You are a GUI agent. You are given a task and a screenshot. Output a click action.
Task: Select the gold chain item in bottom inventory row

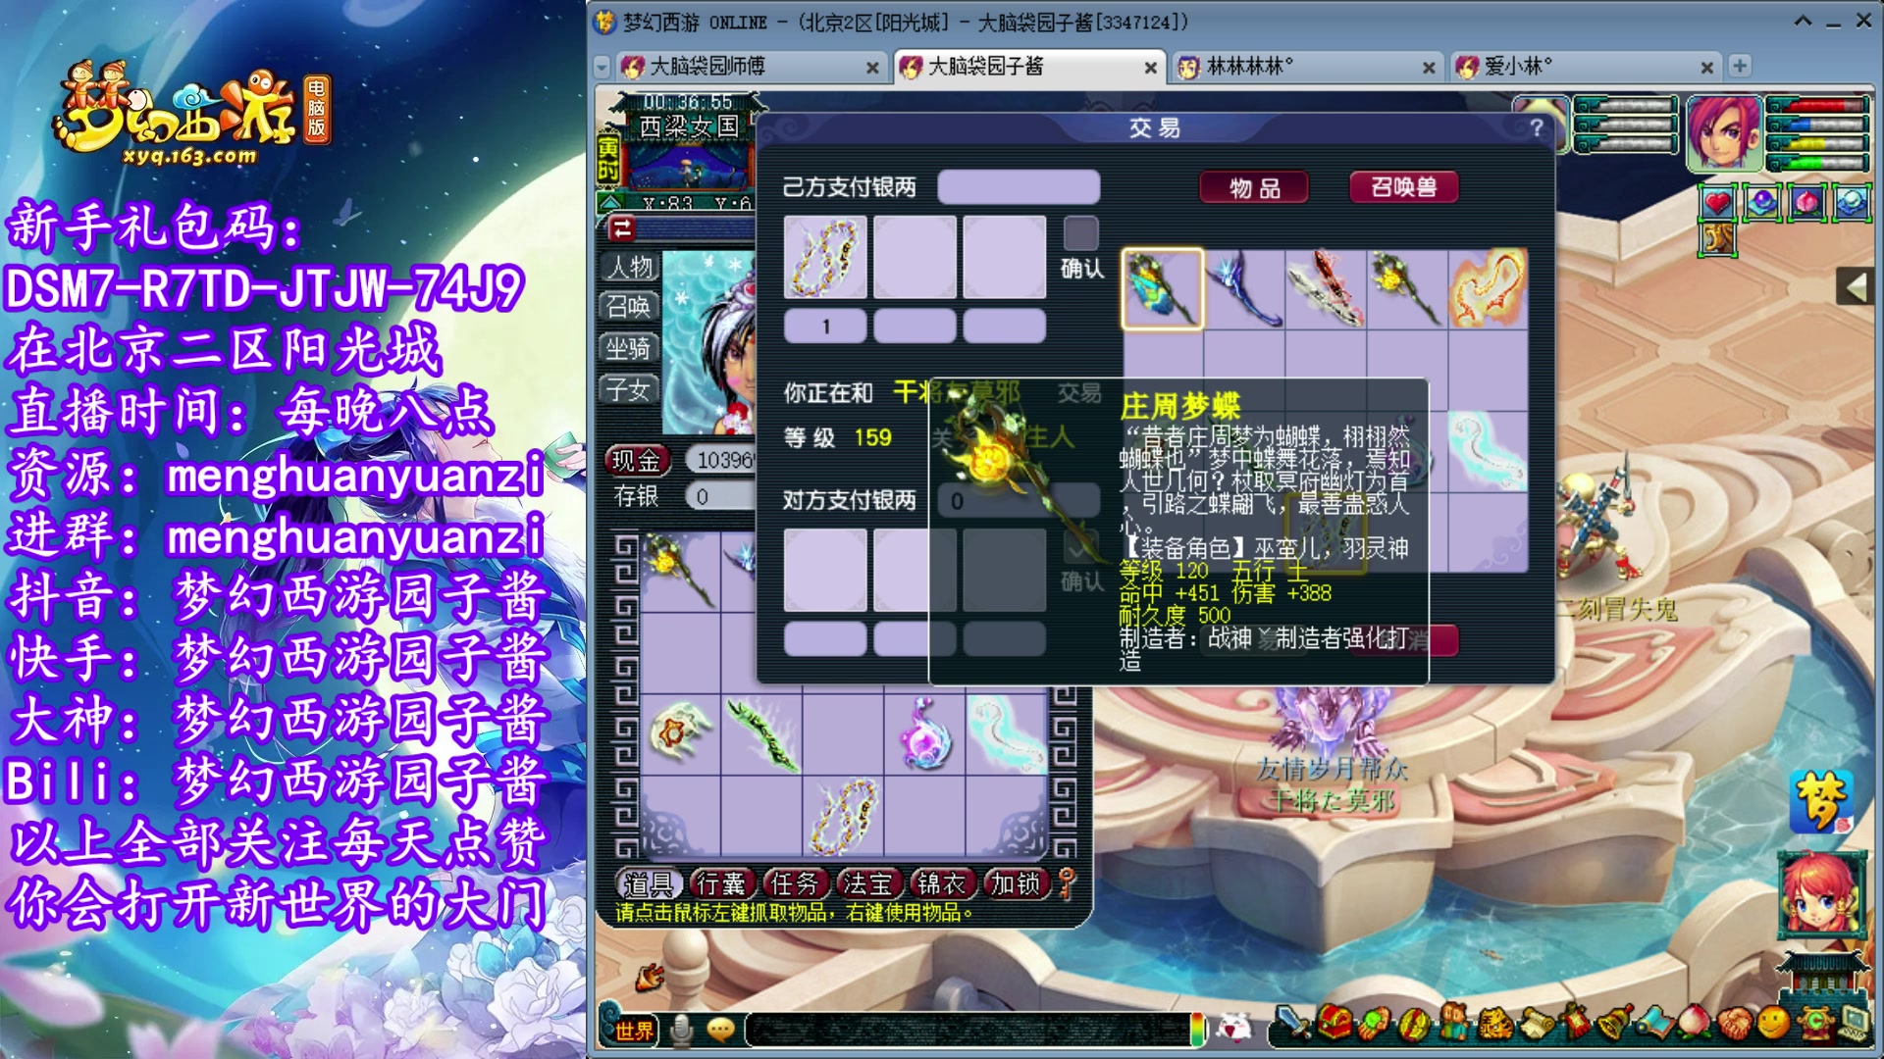tap(843, 815)
